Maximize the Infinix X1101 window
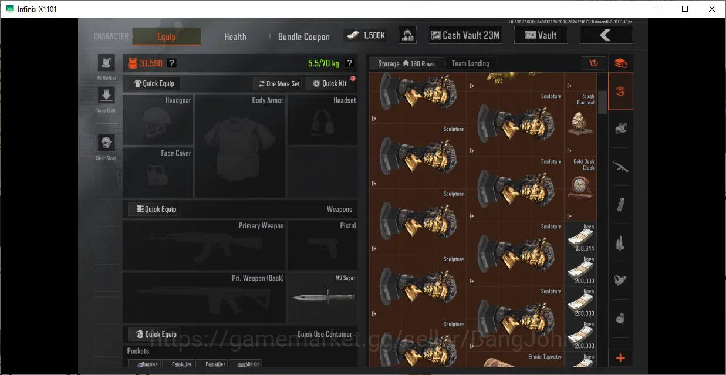 (685, 9)
